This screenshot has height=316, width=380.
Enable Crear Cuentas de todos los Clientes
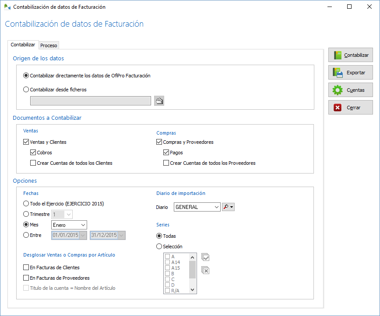(33, 163)
